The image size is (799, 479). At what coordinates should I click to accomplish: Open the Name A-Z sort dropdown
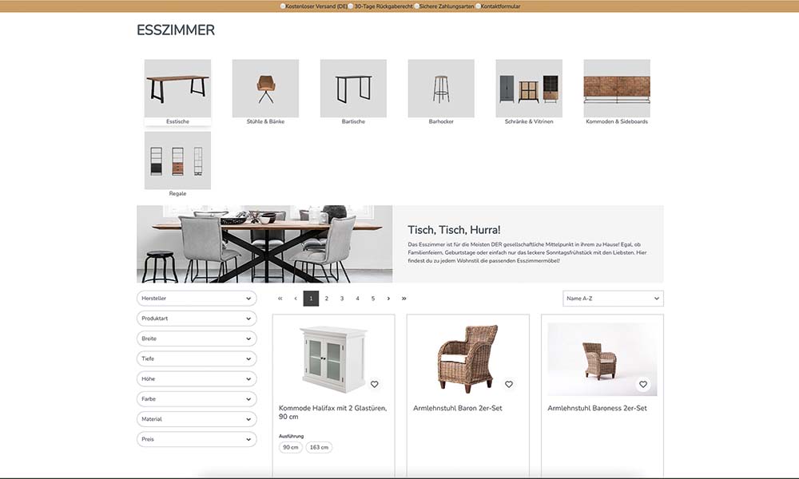point(613,299)
